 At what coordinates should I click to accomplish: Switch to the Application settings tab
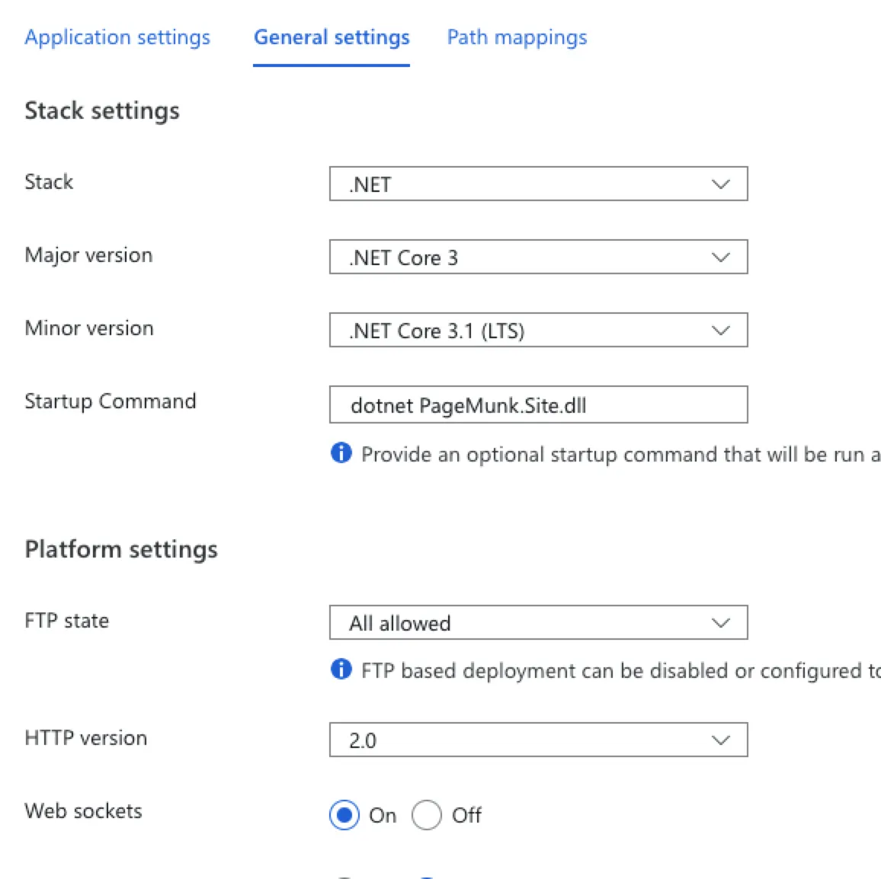click(117, 37)
